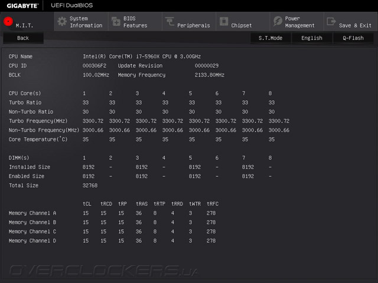
Task: Click Update Revision value 00000029
Action: (x=207, y=65)
